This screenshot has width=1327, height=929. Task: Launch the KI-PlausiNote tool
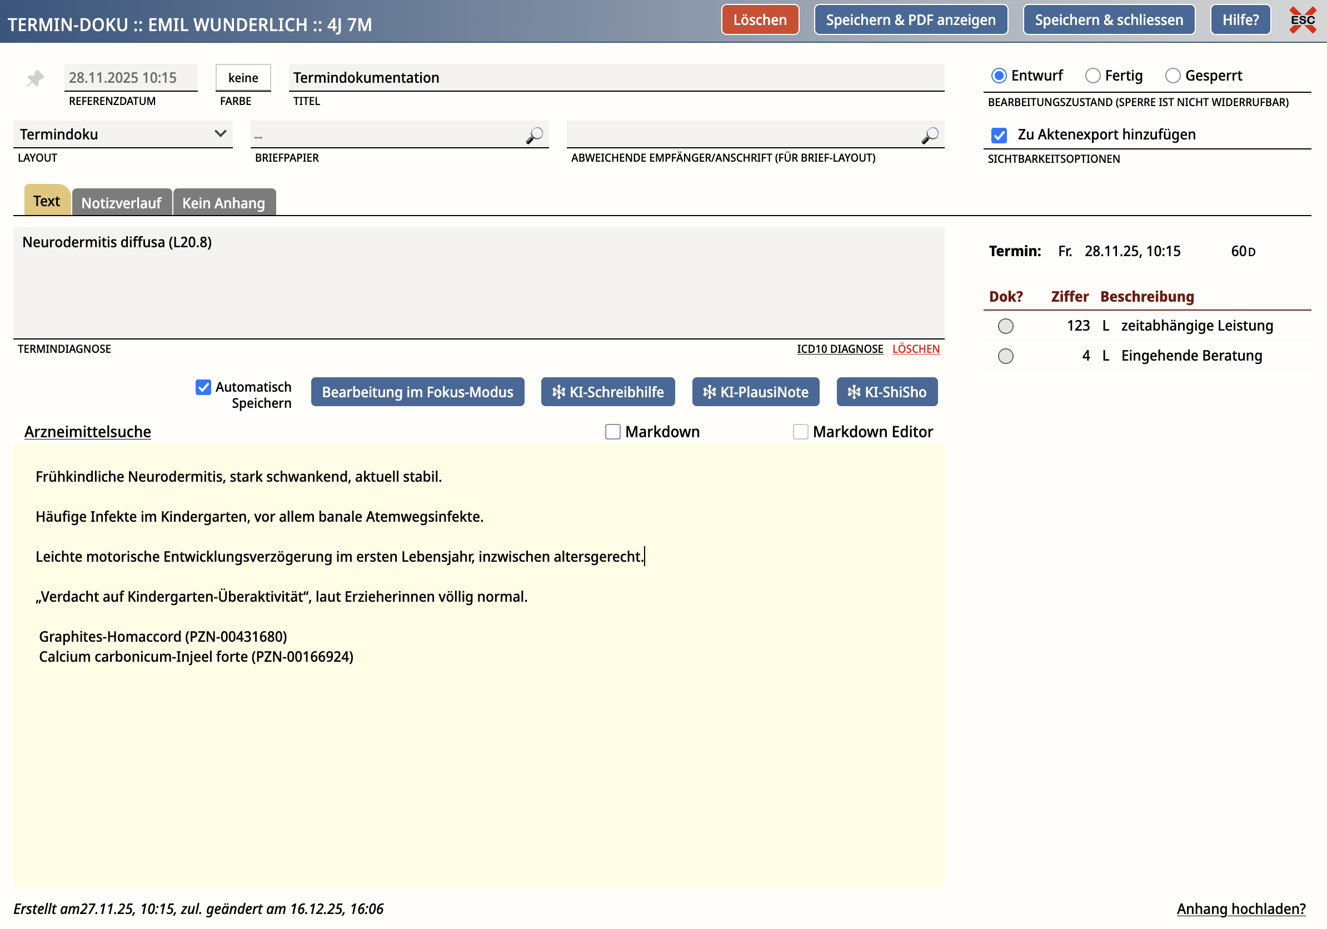[755, 392]
